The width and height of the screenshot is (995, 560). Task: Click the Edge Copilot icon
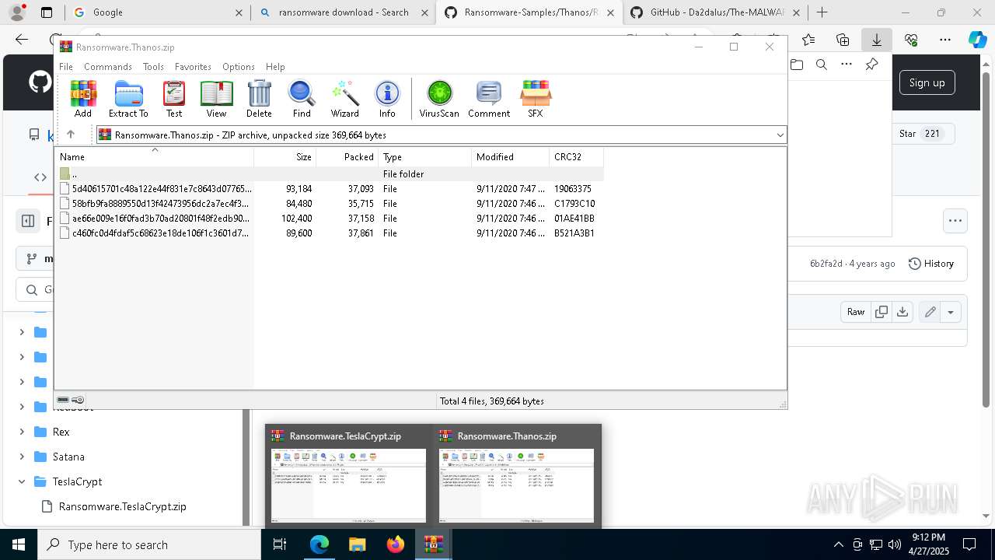click(x=978, y=40)
